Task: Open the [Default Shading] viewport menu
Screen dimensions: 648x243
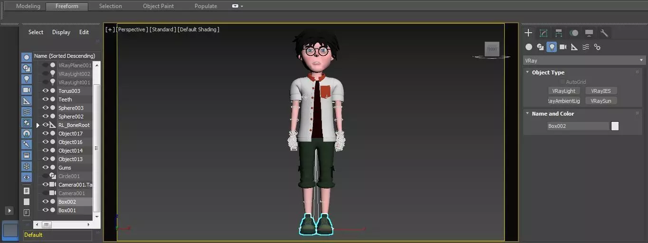Action: click(x=198, y=29)
